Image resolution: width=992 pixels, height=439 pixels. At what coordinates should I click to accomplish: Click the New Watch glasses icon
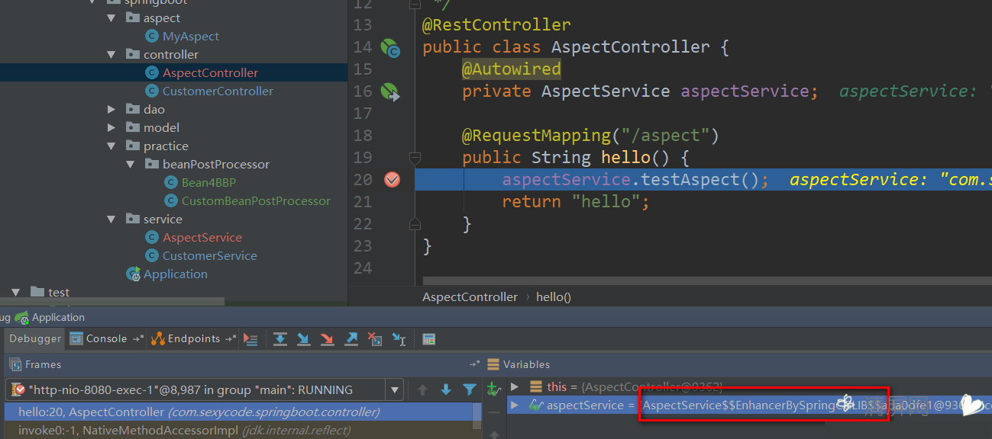[x=494, y=389]
